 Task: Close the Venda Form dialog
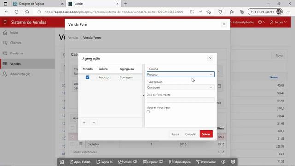(x=224, y=24)
